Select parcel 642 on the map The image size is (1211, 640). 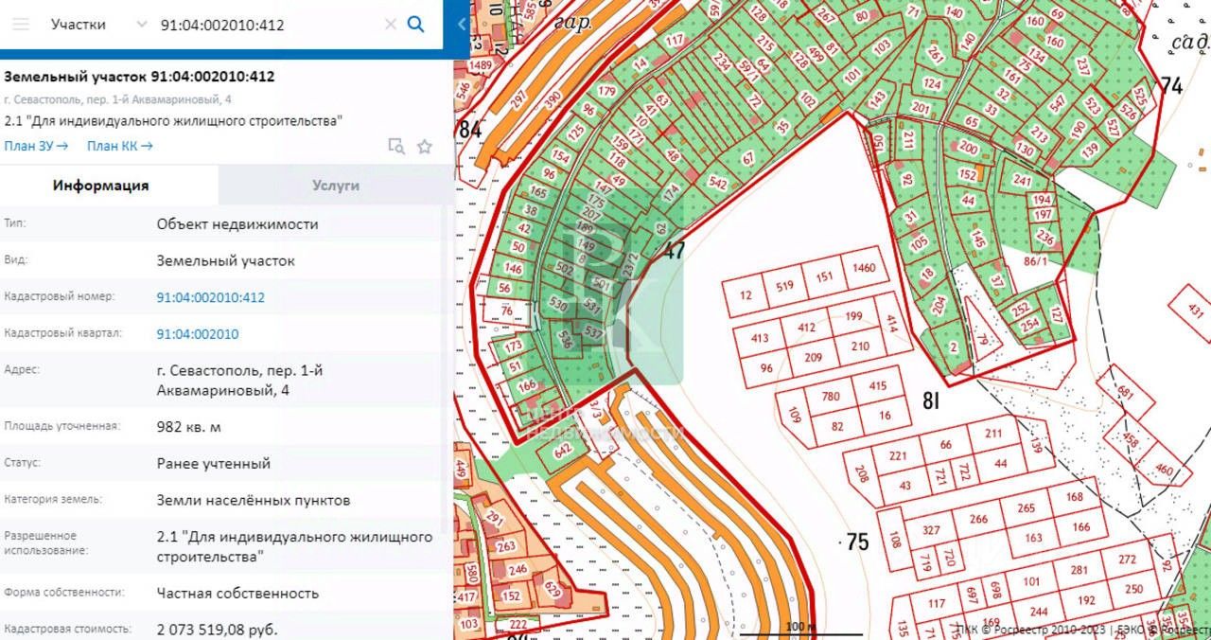click(x=565, y=452)
